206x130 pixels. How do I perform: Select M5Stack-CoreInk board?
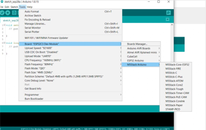point(176,101)
